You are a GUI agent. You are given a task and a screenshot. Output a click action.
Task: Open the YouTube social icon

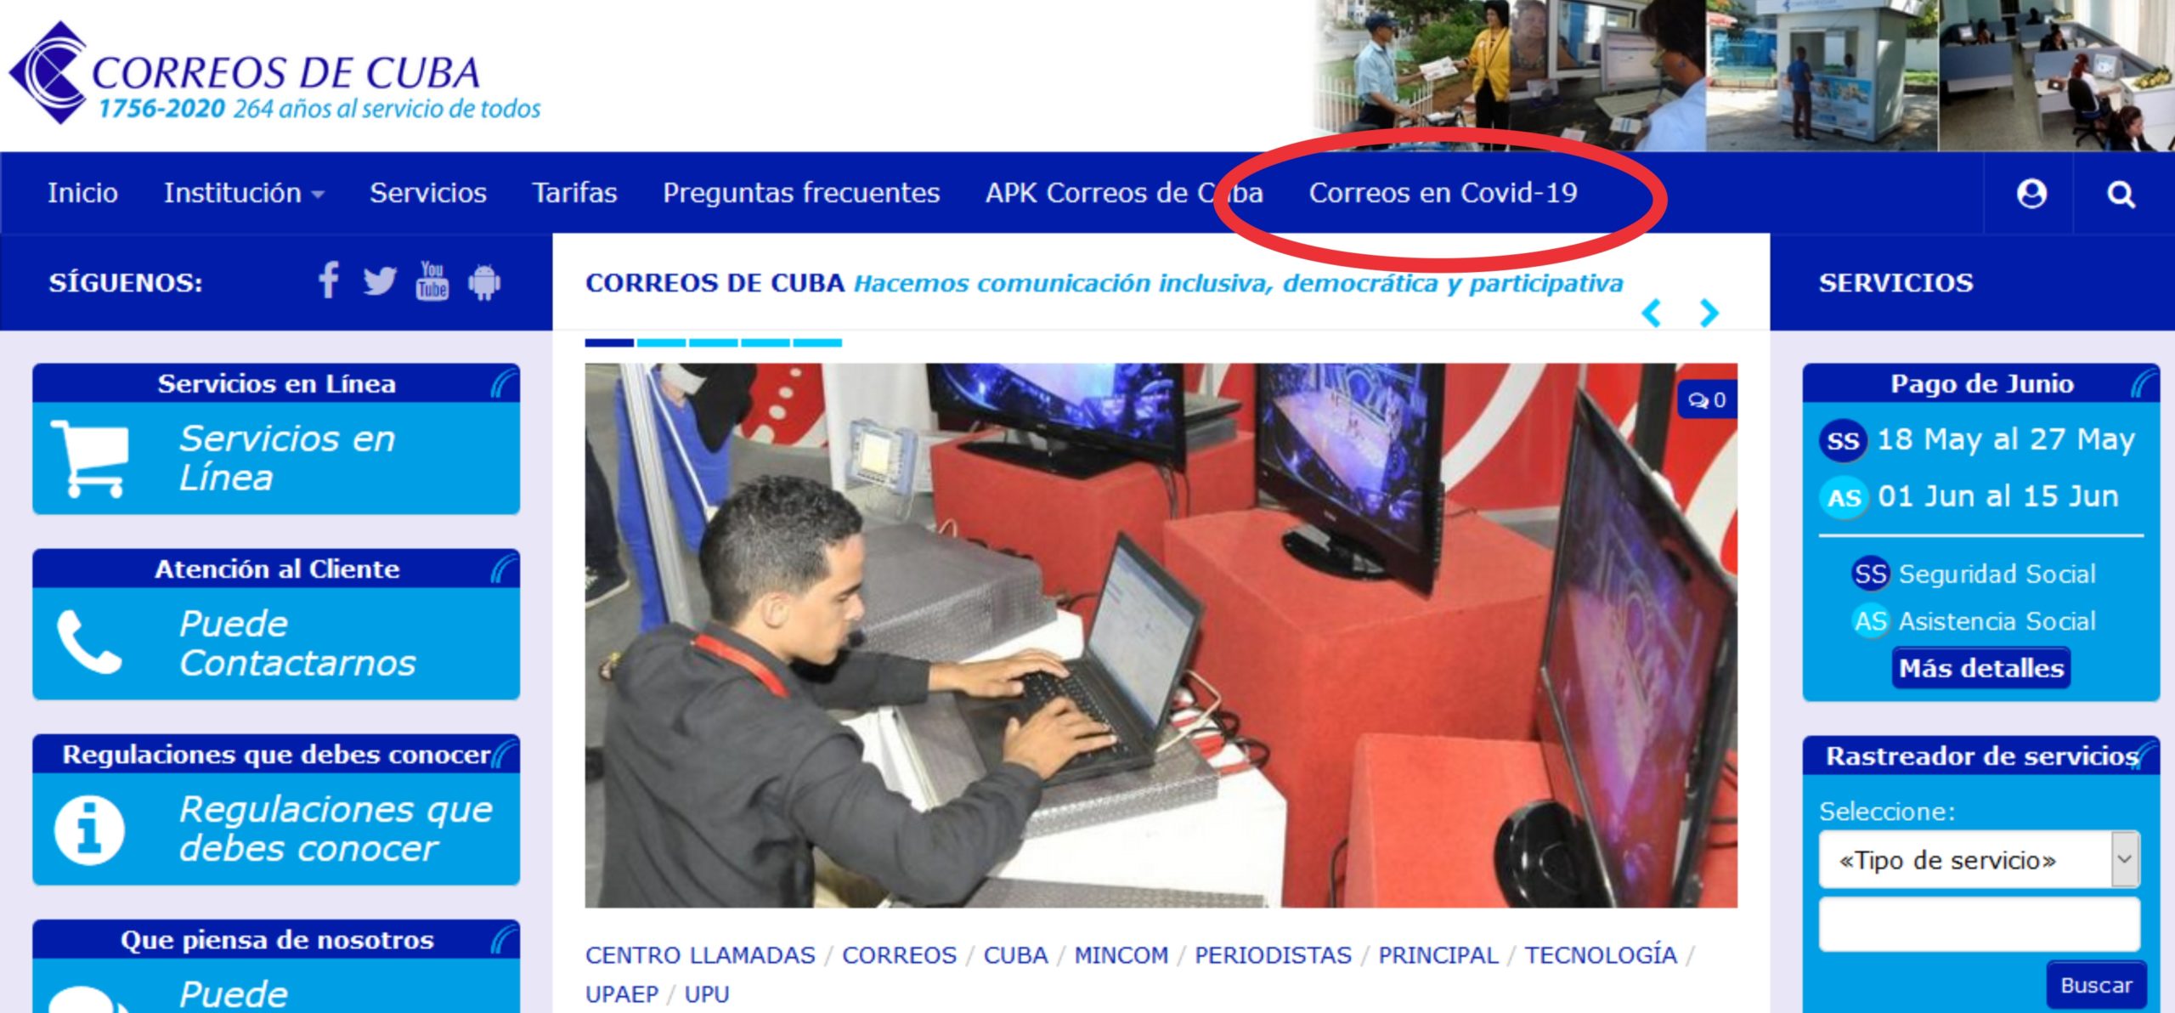point(432,280)
